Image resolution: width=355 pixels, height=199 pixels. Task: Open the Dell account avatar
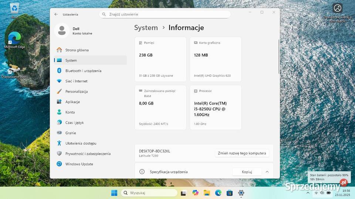62,31
